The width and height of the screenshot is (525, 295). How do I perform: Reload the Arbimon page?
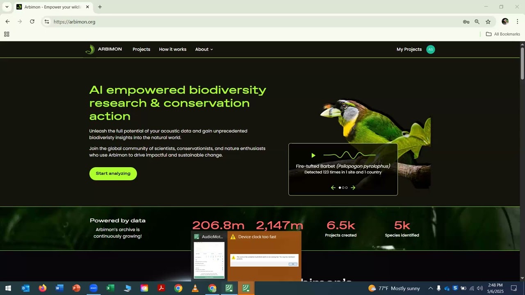[x=32, y=22]
